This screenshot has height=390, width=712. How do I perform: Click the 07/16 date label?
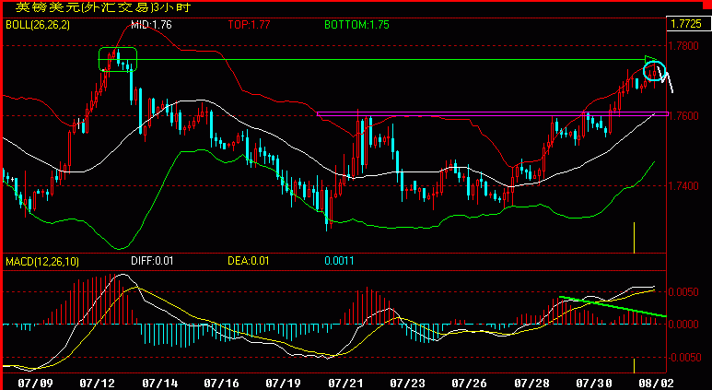(220, 383)
